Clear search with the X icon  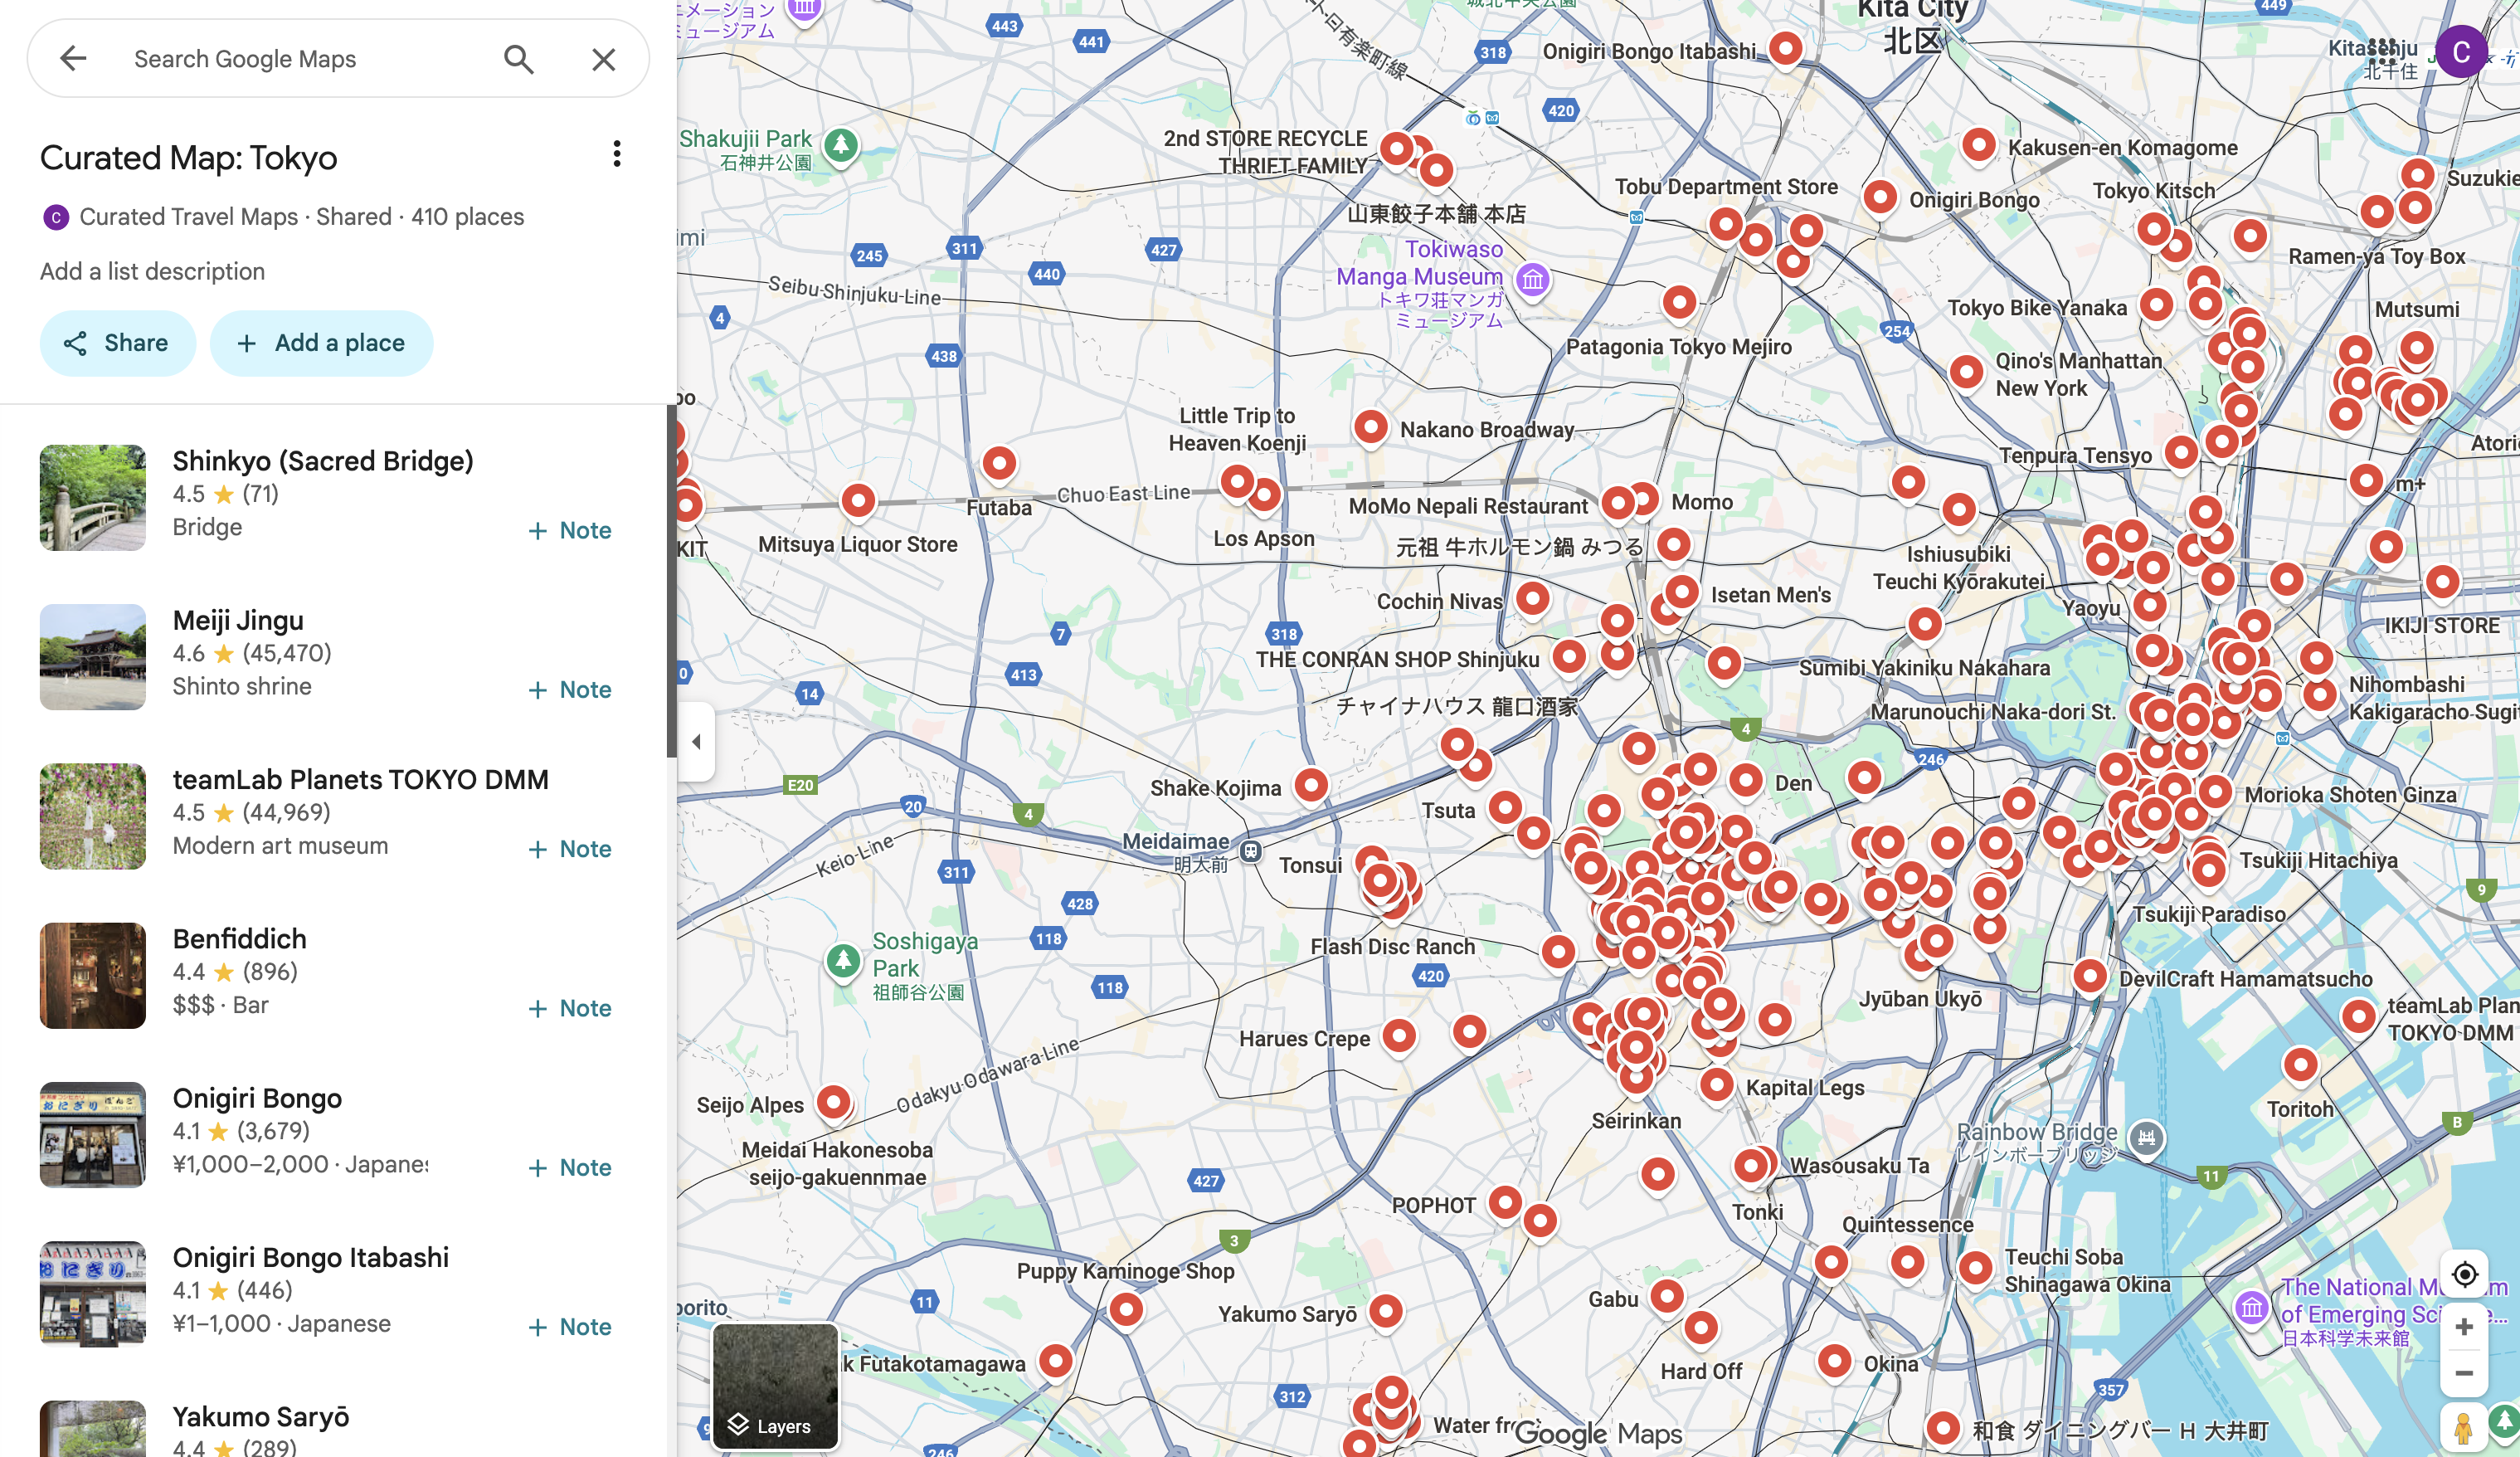click(603, 59)
